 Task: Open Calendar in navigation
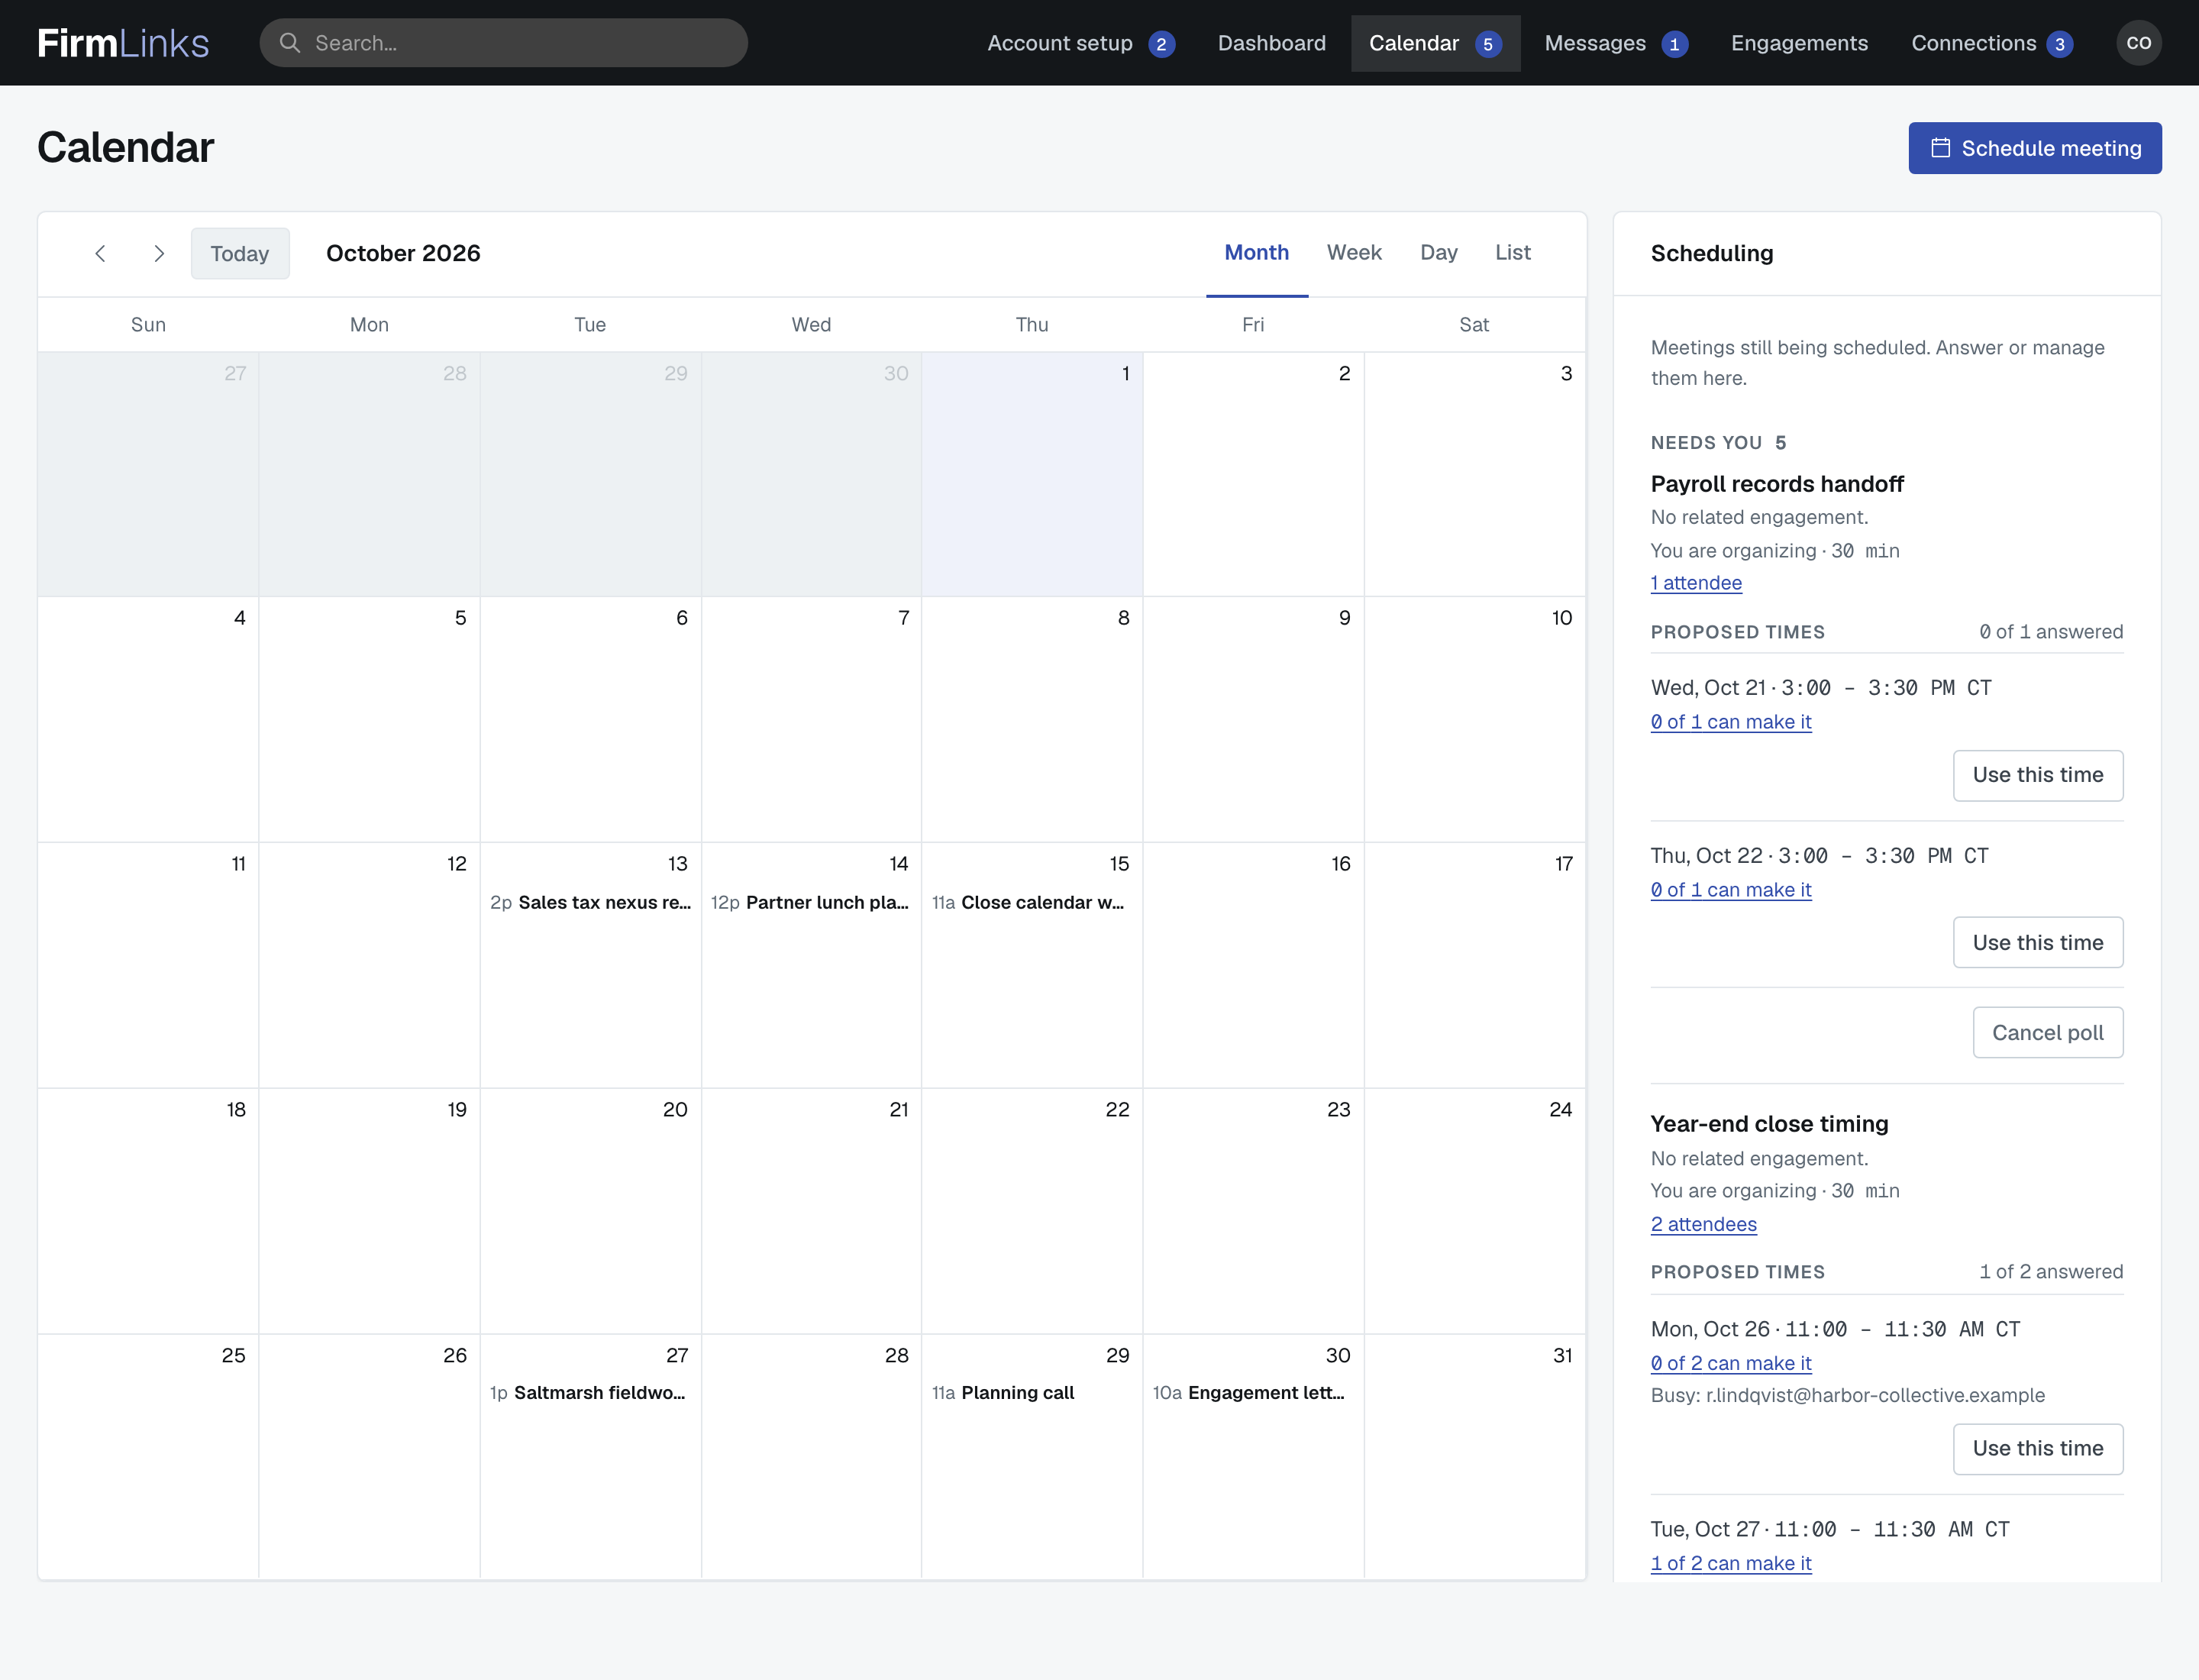coord(1435,43)
